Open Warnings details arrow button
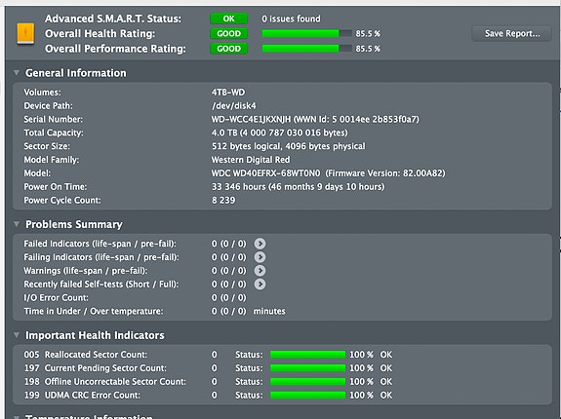The width and height of the screenshot is (561, 419). click(260, 271)
